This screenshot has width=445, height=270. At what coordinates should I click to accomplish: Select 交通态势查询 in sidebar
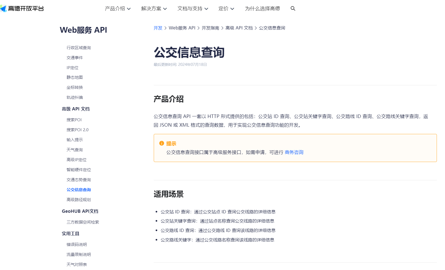point(79,180)
